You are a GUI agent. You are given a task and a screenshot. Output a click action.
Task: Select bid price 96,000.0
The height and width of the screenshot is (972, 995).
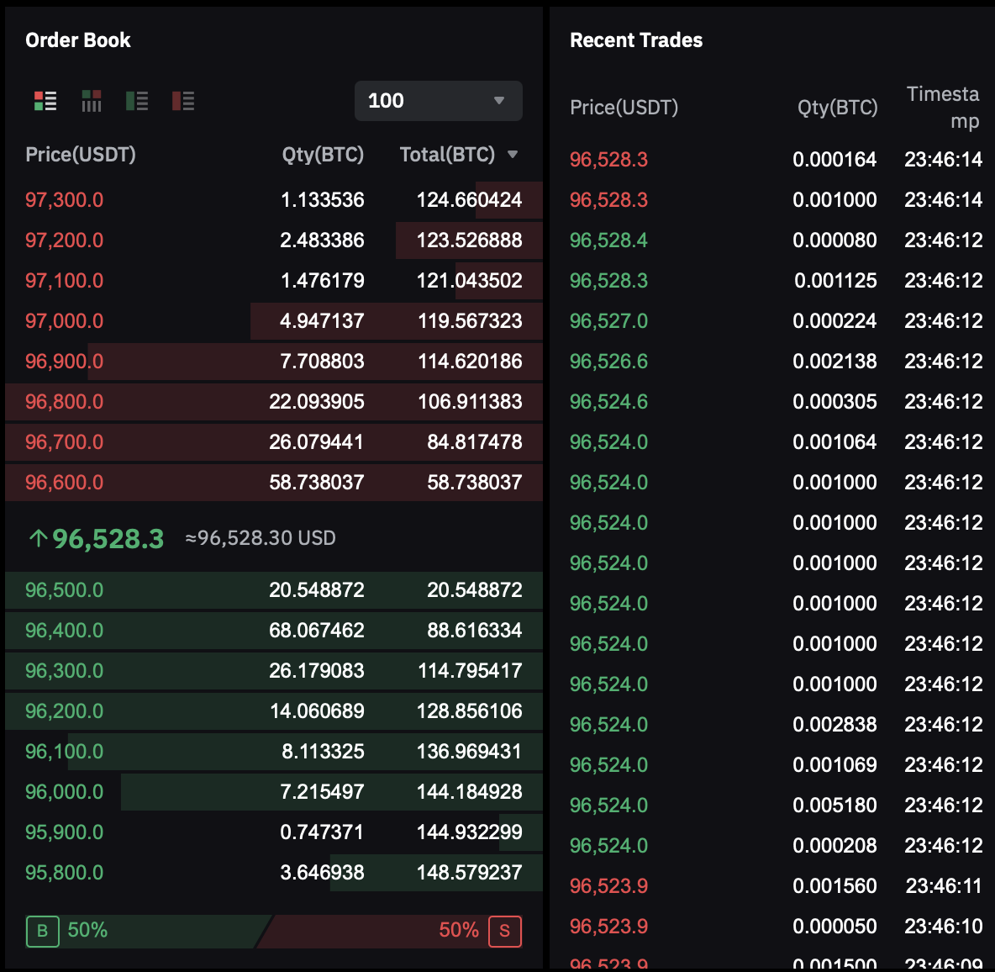pos(64,792)
